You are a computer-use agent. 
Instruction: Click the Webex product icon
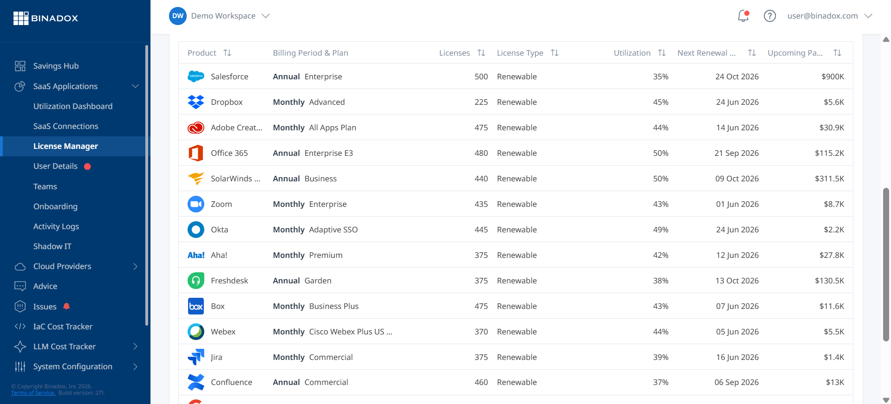click(196, 332)
